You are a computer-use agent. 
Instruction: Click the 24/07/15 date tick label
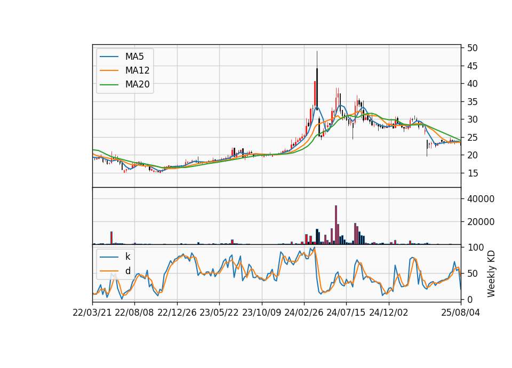coord(346,313)
